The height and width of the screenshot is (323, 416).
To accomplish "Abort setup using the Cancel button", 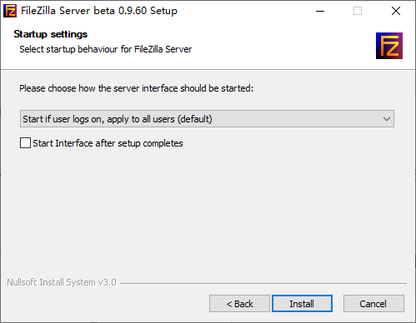I will tap(373, 304).
